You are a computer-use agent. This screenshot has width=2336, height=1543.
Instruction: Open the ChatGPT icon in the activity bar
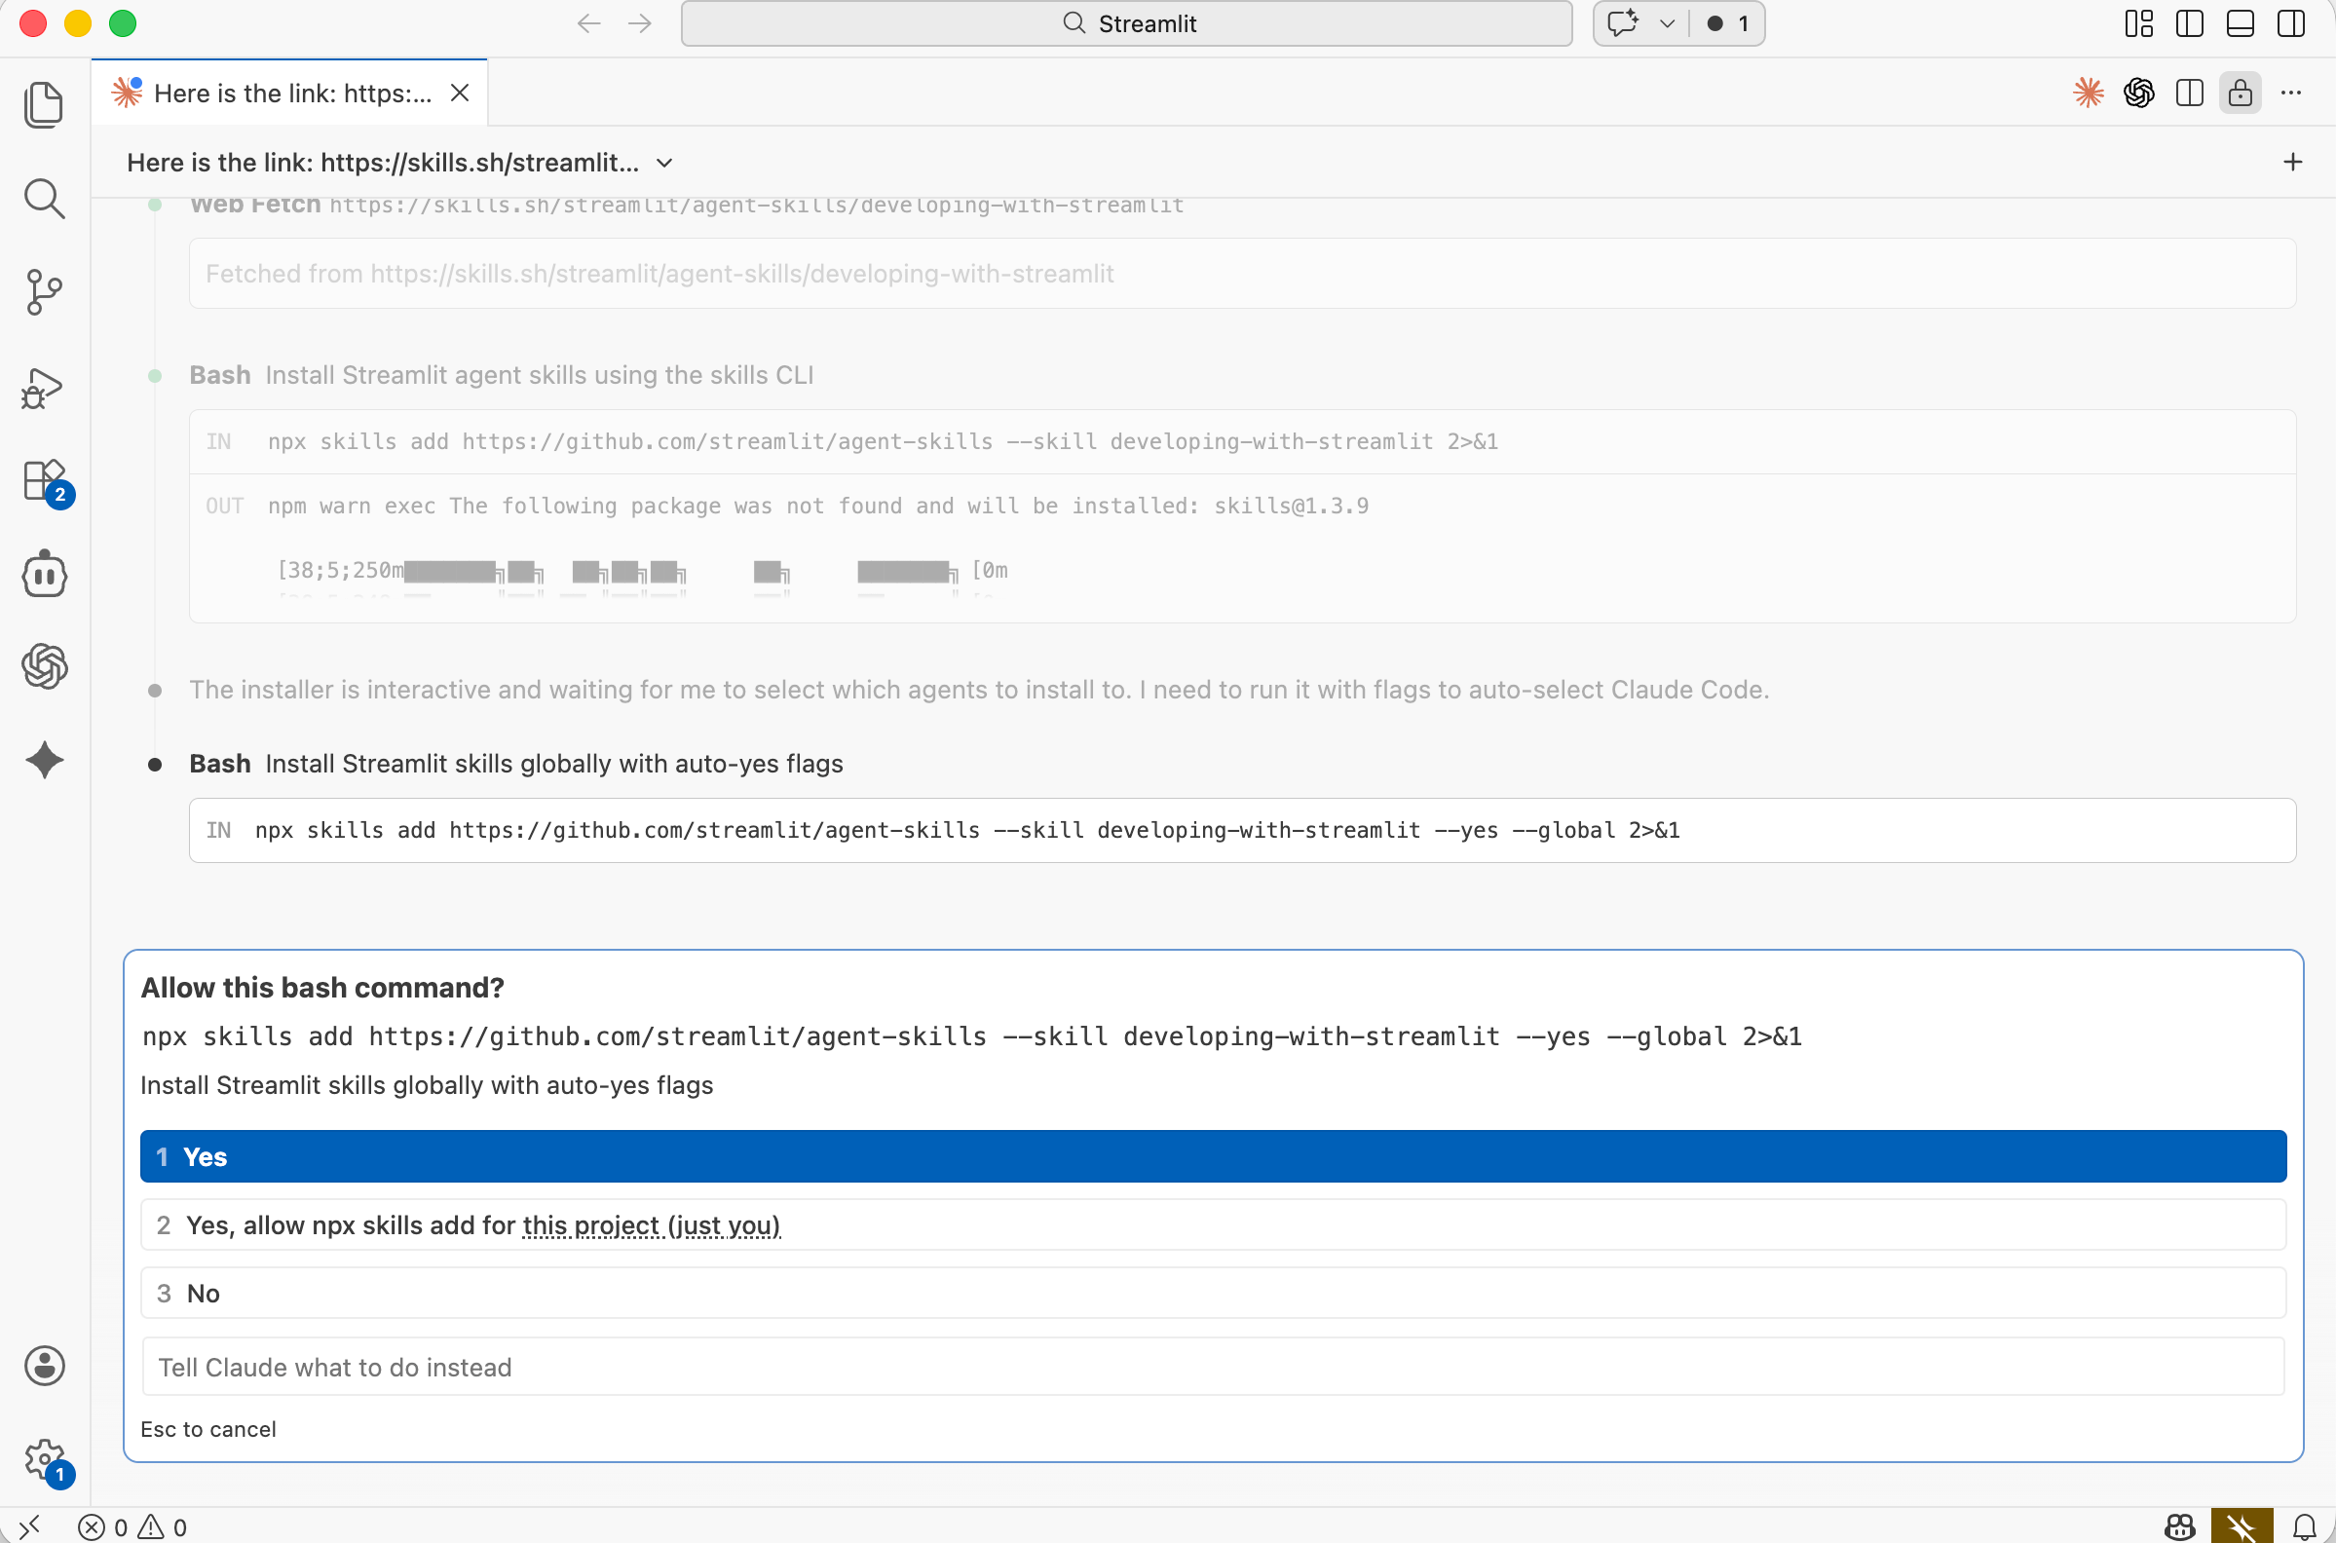(44, 666)
